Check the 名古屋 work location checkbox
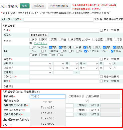 (94, 39)
